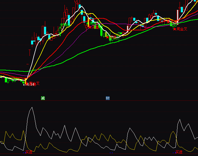The image size is (198, 156).
Task: Click the left 买进 buy signal
Action: (x=29, y=152)
